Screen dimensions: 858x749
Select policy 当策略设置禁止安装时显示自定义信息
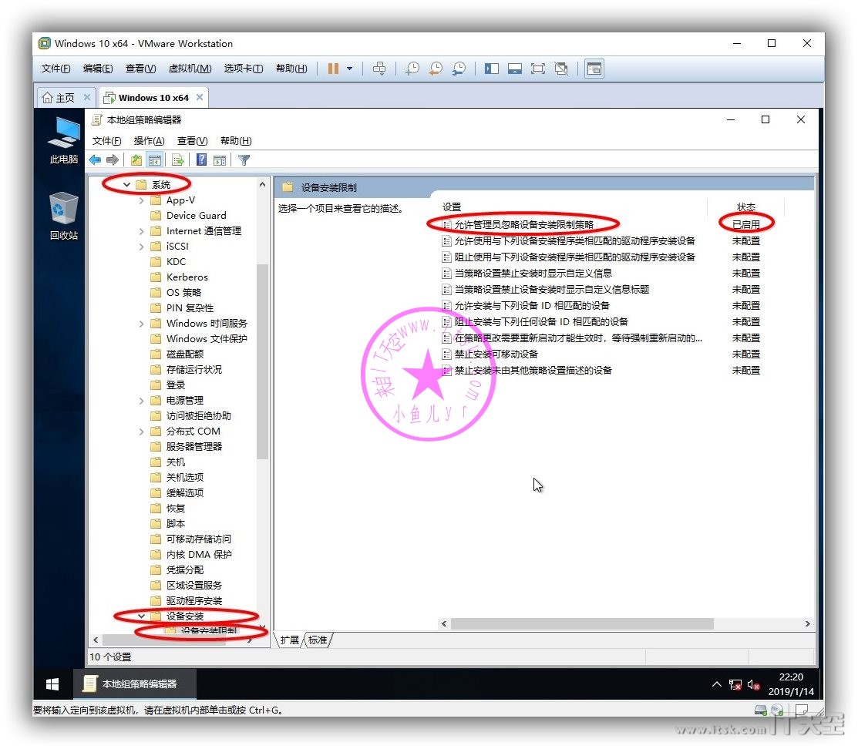click(533, 273)
